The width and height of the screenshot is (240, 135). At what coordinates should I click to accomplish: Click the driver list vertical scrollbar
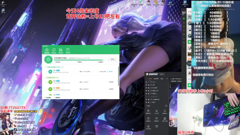tap(118, 76)
